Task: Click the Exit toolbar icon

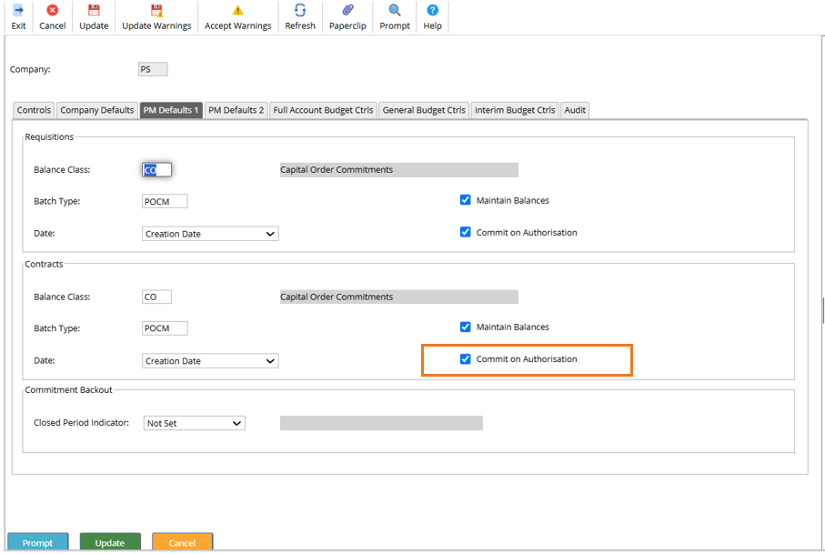Action: pos(18,11)
